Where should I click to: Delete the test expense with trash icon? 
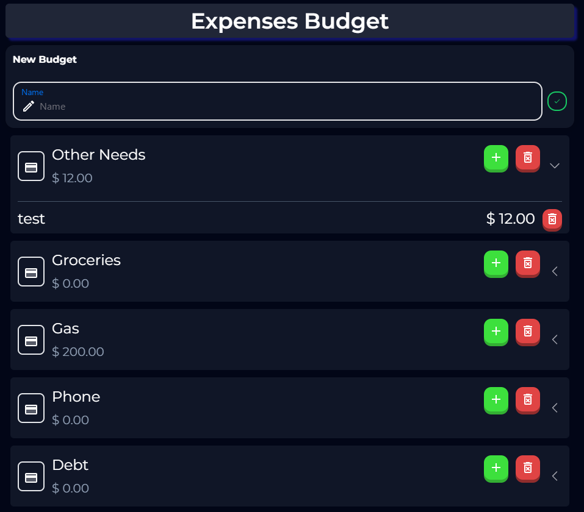(x=552, y=219)
